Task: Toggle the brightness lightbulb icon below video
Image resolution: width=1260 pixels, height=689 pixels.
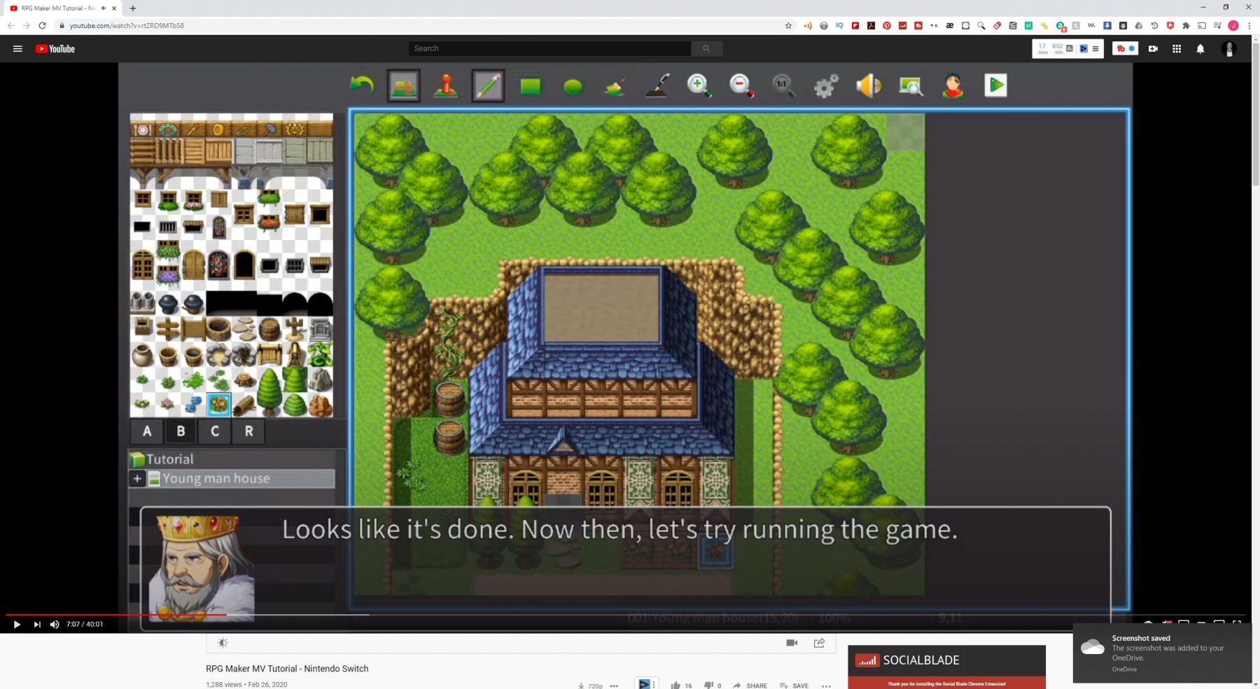Action: coord(223,643)
